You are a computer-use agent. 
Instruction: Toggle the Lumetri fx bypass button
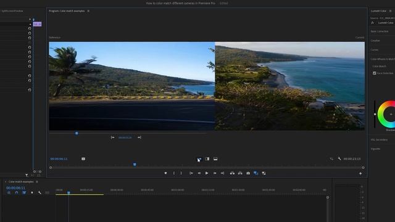click(x=373, y=23)
